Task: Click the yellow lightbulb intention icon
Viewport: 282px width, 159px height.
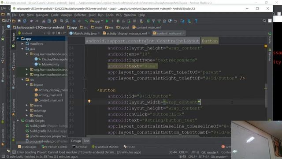Action: pyautogui.click(x=89, y=101)
